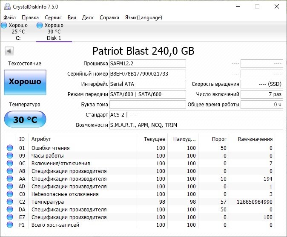Screen dimensions: 287x237
Task: Open the Вид menu
Action: 72,18
